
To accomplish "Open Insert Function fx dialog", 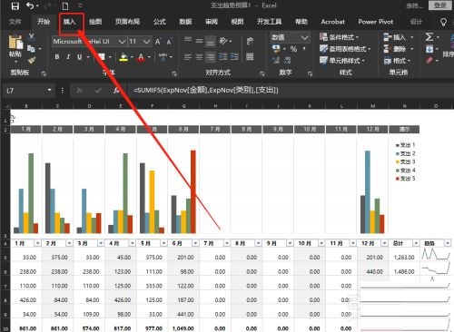I will 116,90.
